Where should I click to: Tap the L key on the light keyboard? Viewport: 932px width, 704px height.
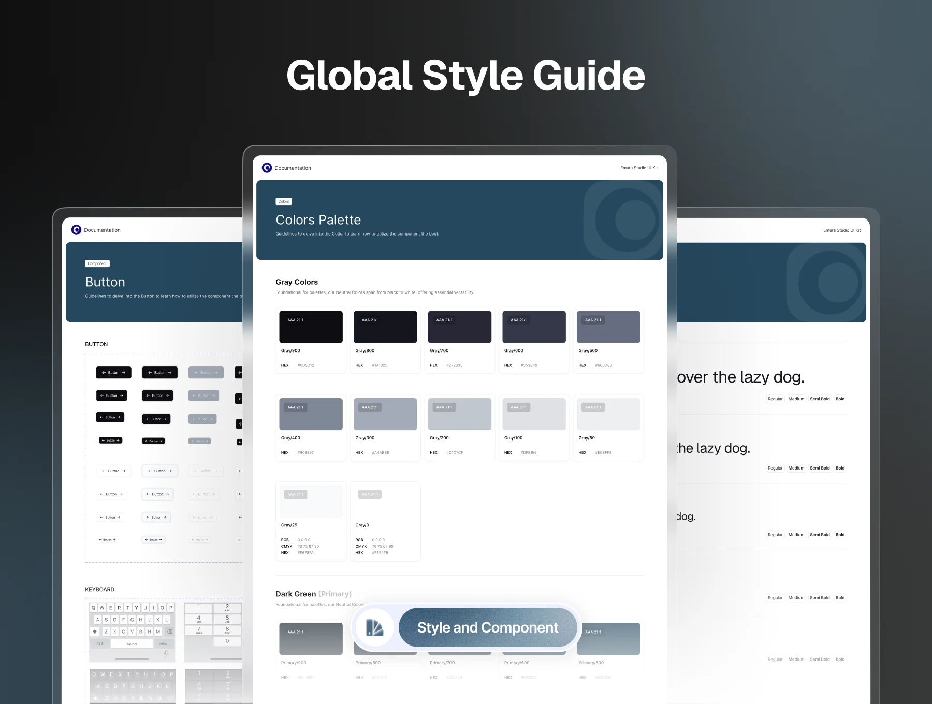click(x=167, y=620)
